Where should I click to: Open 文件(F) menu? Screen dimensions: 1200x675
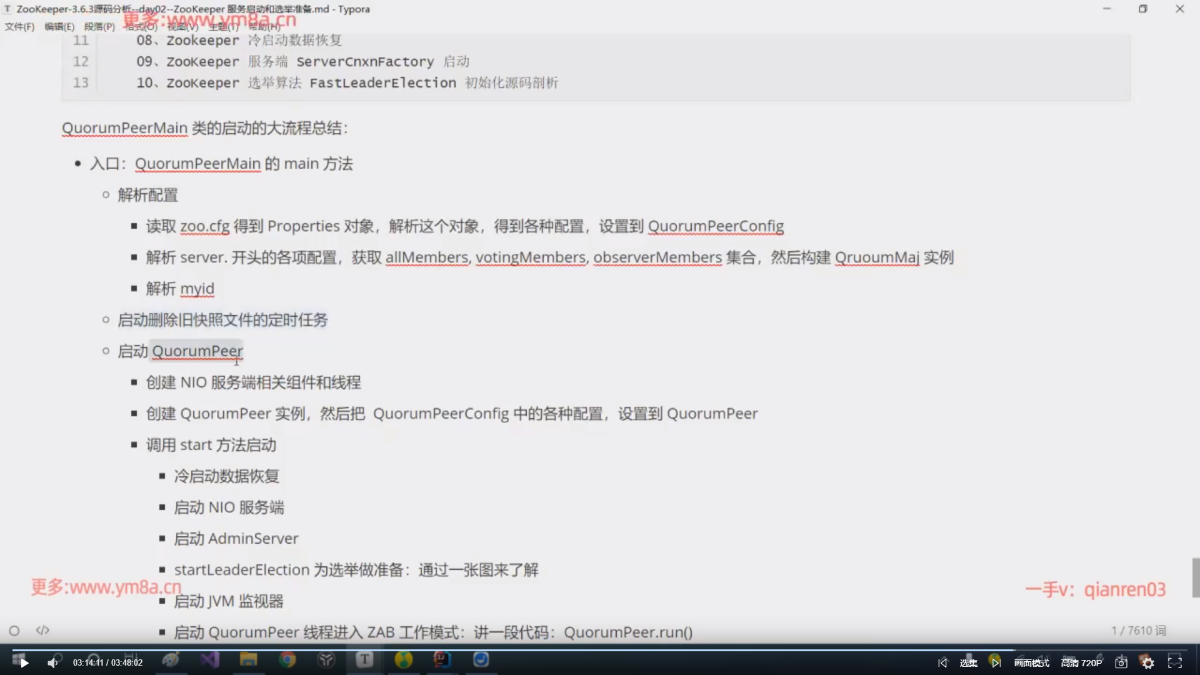click(19, 26)
